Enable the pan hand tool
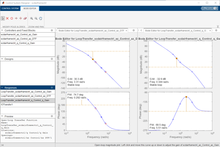 [40, 18]
